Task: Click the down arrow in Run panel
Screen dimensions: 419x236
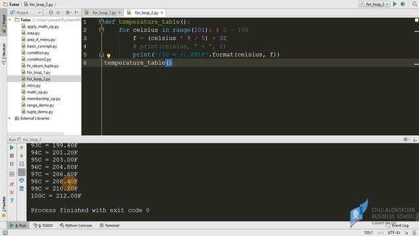Action: pyautogui.click(x=22, y=155)
